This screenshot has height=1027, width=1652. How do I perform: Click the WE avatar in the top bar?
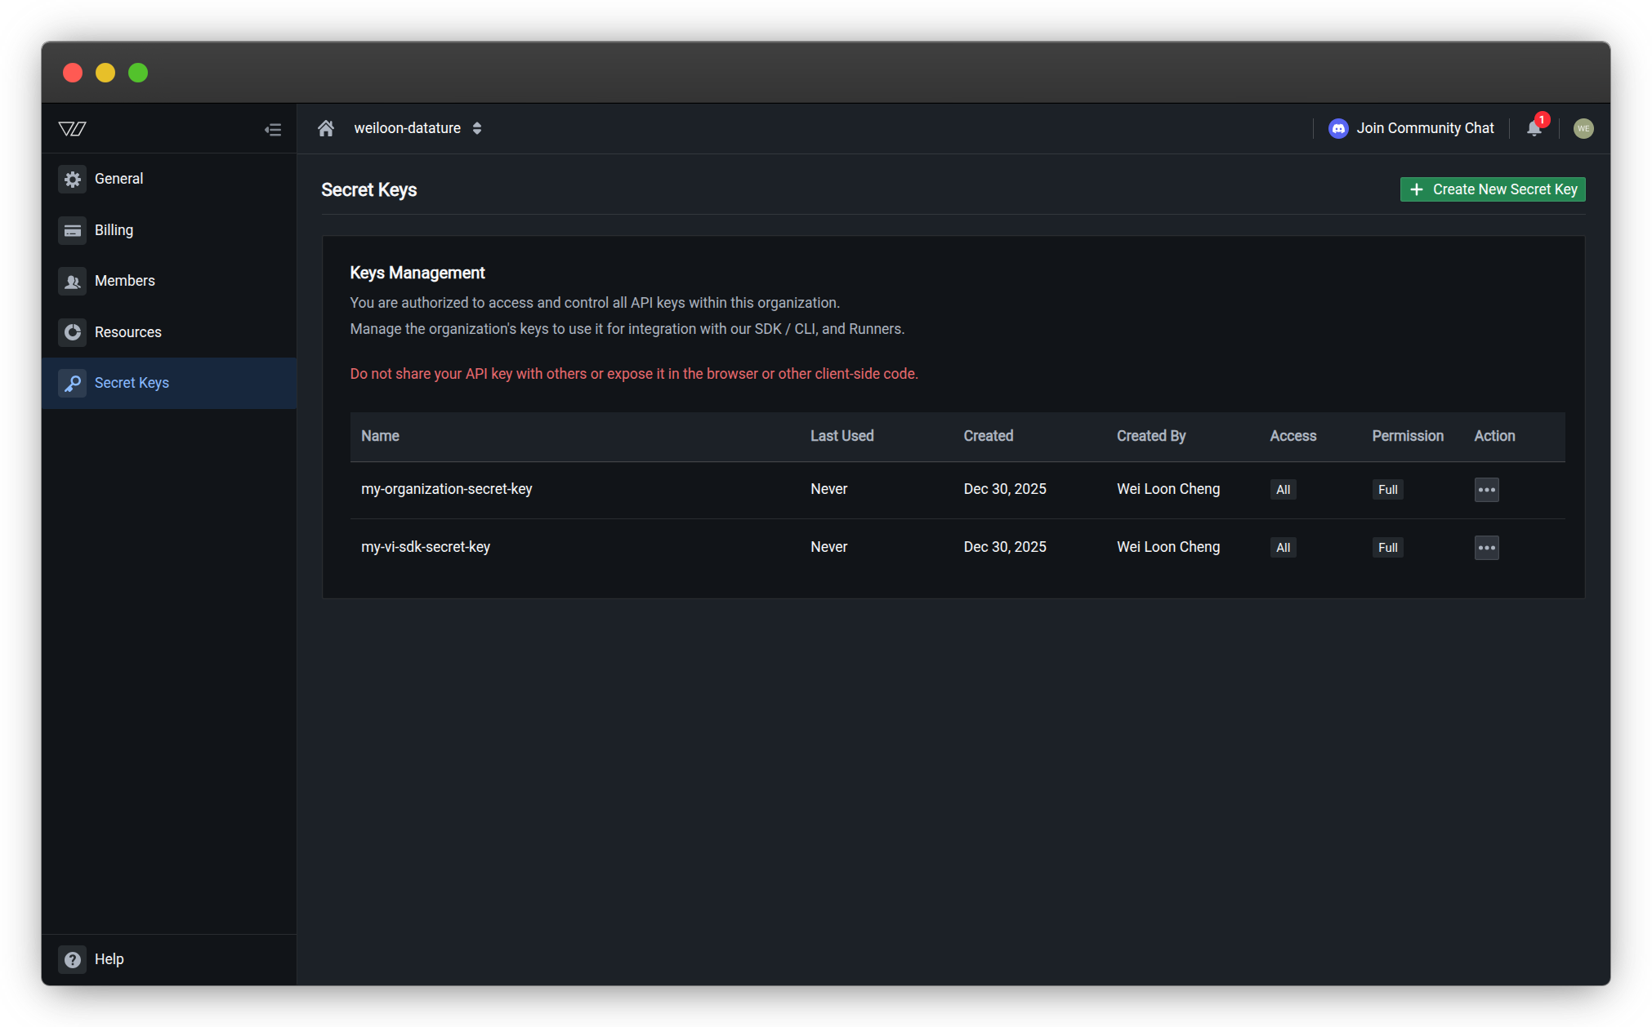coord(1583,128)
